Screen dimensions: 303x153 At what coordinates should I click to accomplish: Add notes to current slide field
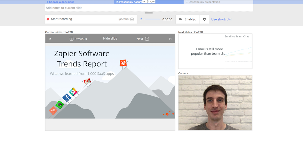pos(149,8)
